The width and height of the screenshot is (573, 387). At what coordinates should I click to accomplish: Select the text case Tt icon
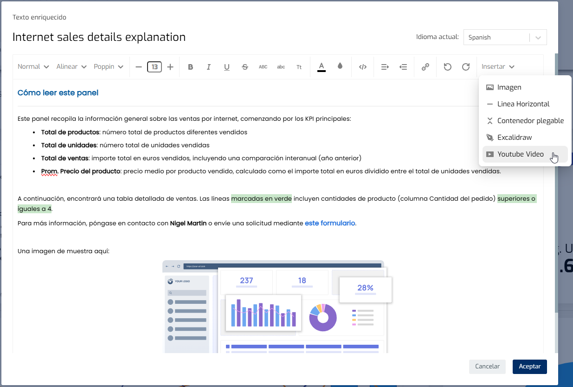tap(299, 66)
